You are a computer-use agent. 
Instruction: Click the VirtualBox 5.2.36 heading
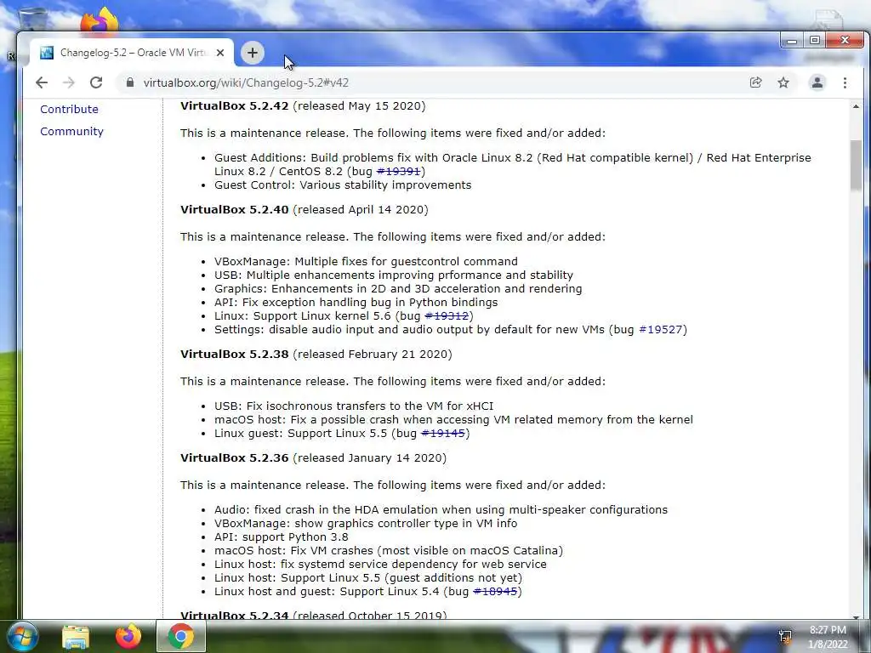tap(235, 458)
